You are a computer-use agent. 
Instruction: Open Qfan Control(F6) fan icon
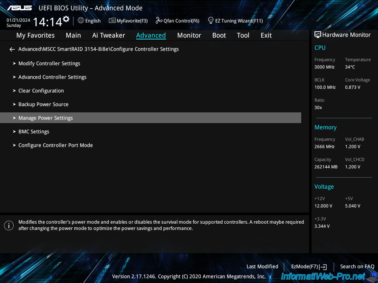pos(159,21)
